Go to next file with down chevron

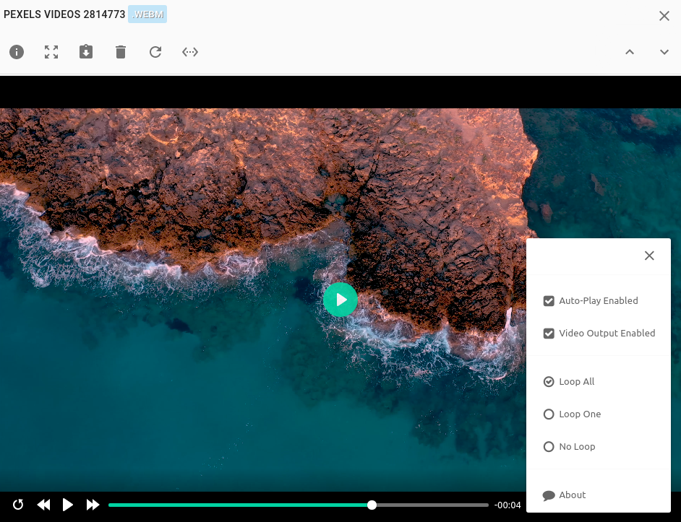[x=664, y=52]
